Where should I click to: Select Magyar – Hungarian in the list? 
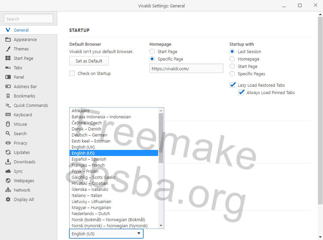point(114,208)
